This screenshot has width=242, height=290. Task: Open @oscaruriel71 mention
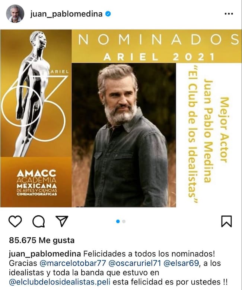(135, 263)
